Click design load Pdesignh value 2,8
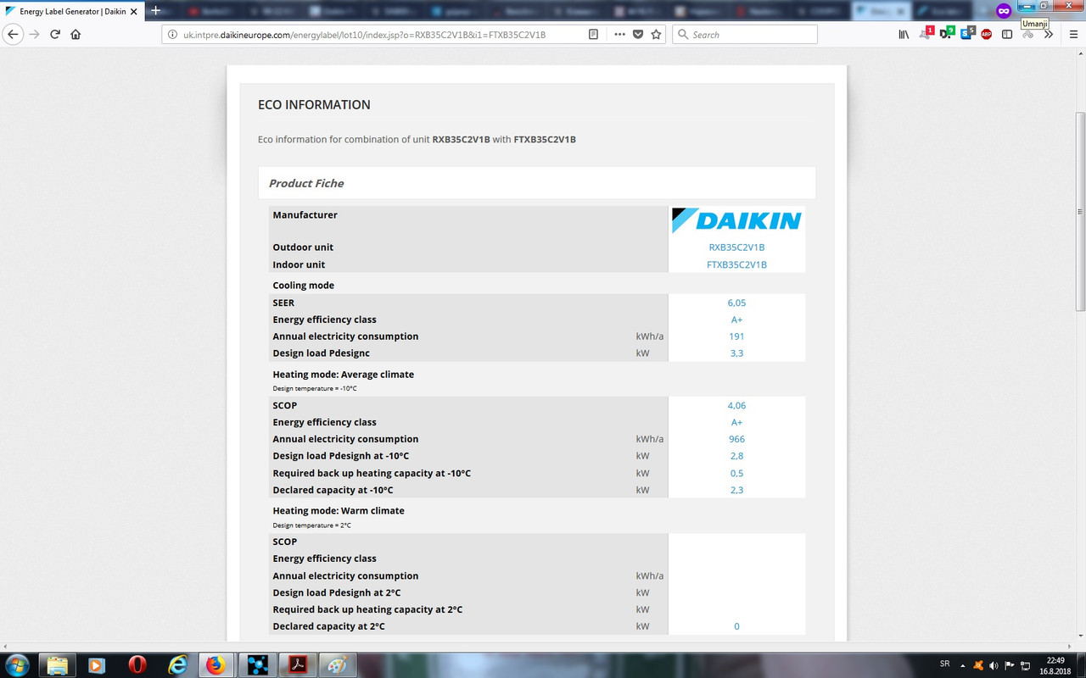 pos(736,456)
